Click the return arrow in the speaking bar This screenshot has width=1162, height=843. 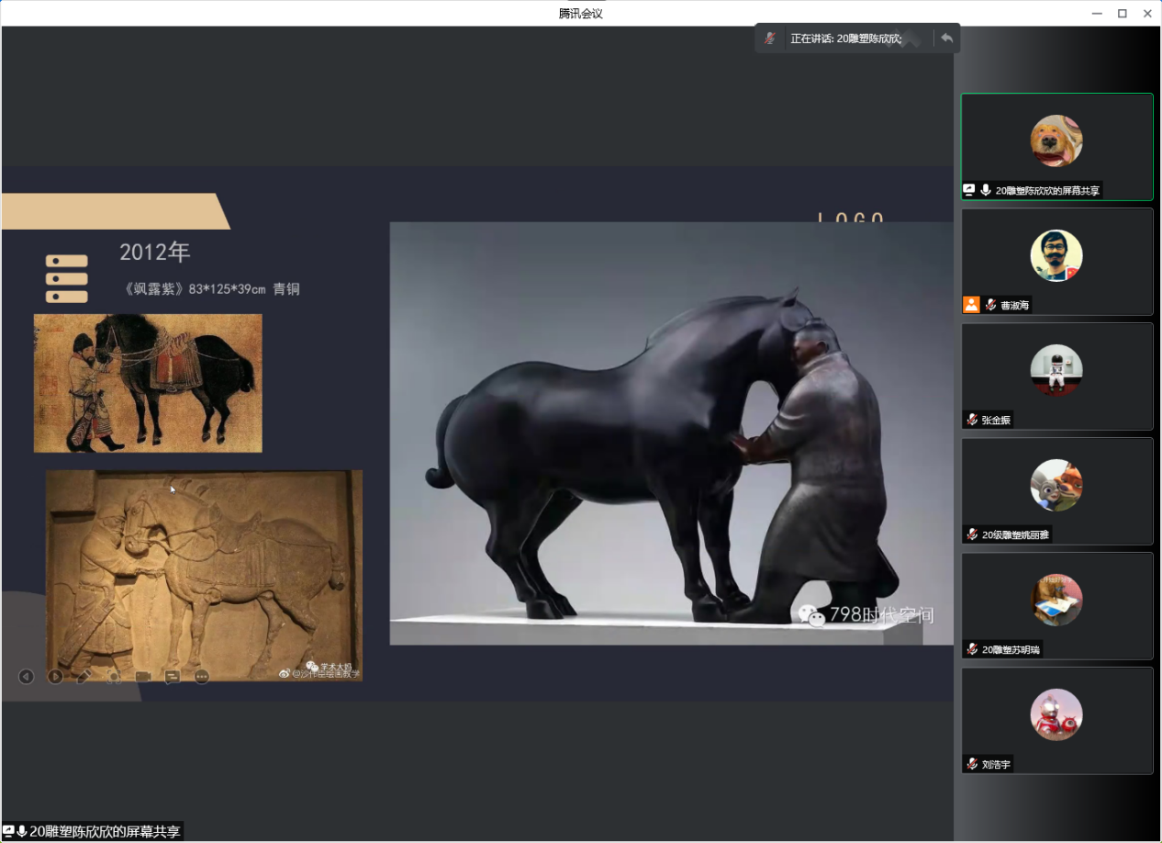(x=946, y=39)
